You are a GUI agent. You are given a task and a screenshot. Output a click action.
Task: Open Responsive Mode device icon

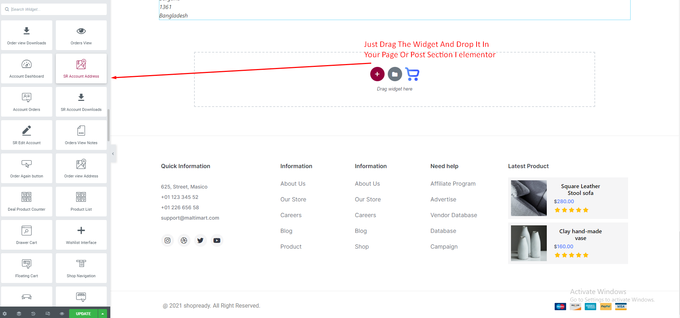point(48,314)
